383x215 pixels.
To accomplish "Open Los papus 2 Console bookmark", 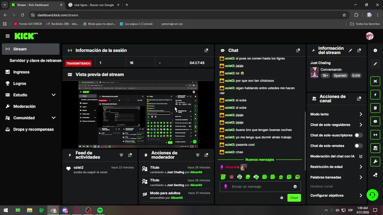I will click(136, 24).
